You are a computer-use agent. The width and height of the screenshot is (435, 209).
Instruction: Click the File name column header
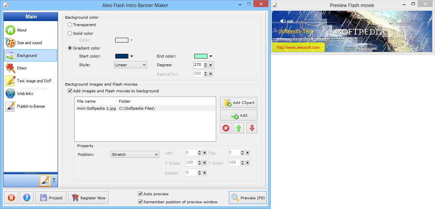point(96,101)
